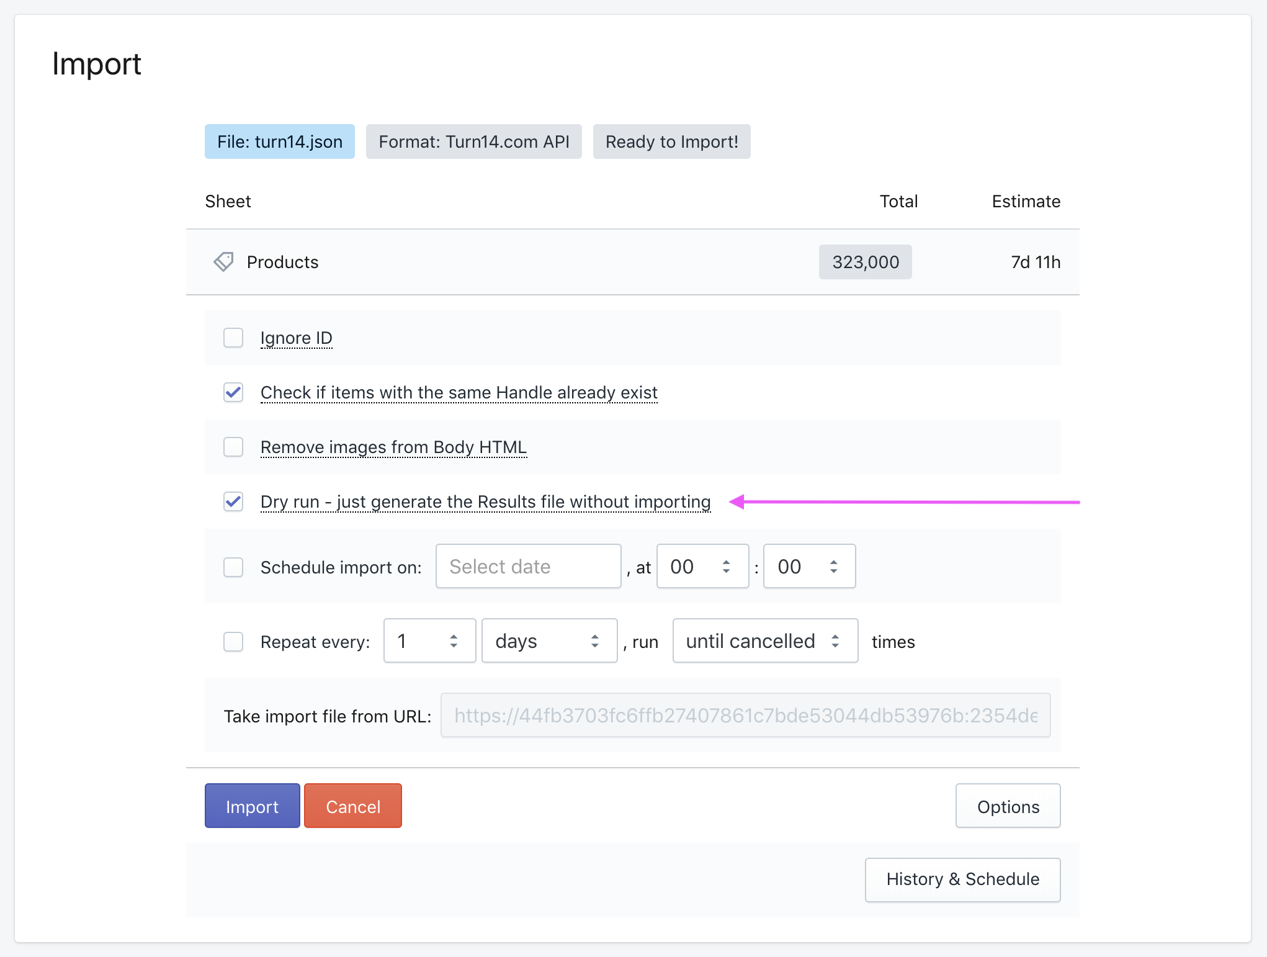Toggle the Repeat every checkbox
The width and height of the screenshot is (1267, 957).
(x=233, y=642)
